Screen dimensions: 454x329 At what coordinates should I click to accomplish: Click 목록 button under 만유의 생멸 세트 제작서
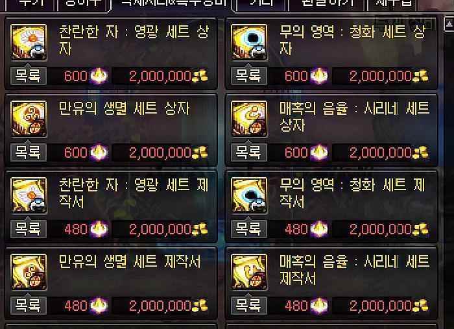pyautogui.click(x=29, y=306)
